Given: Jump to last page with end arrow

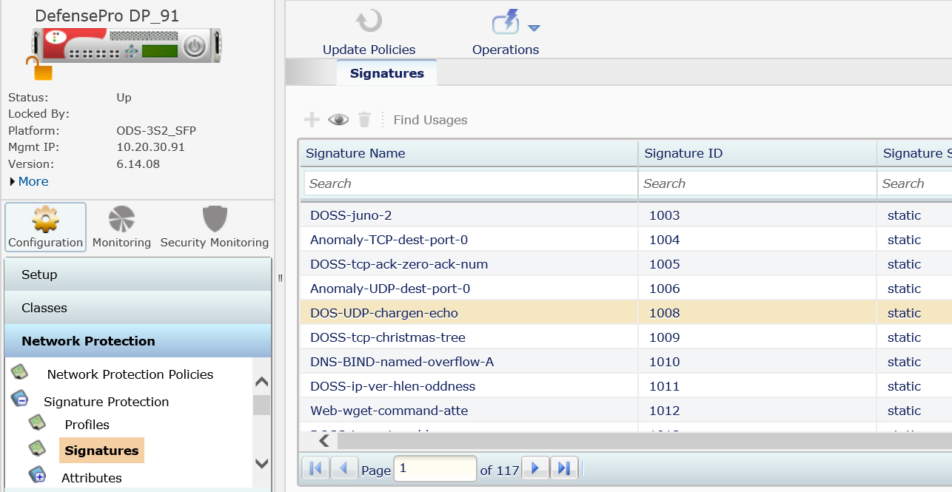Looking at the screenshot, I should 563,468.
